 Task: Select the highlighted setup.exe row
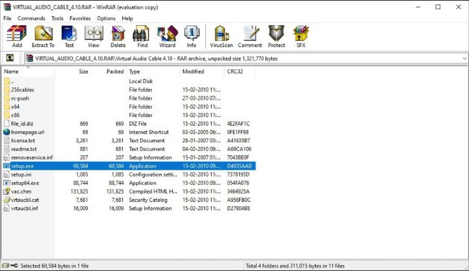click(128, 166)
